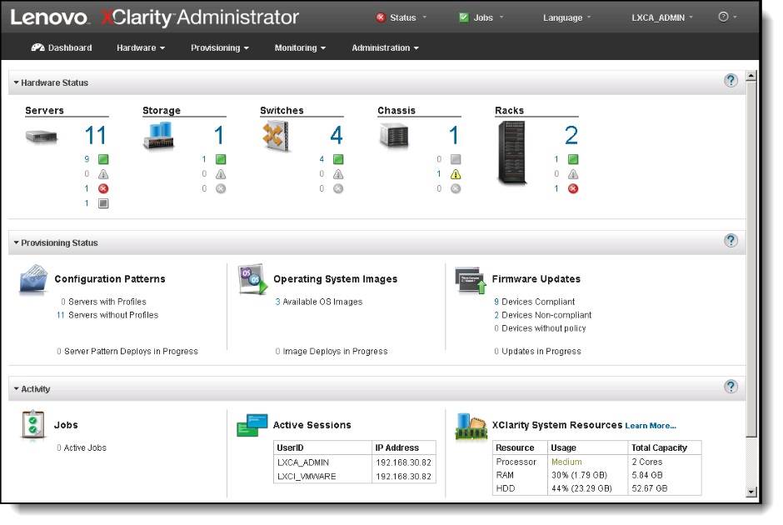The width and height of the screenshot is (783, 525).
Task: Click the 2 Devices Non-compliant link
Action: pos(496,315)
